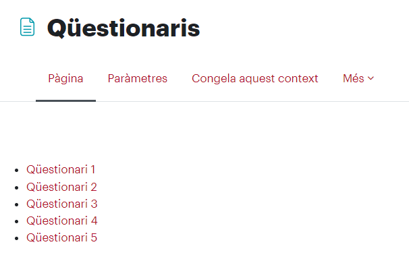Follow the Qüestionari 3 link
This screenshot has width=409, height=261.
[62, 204]
